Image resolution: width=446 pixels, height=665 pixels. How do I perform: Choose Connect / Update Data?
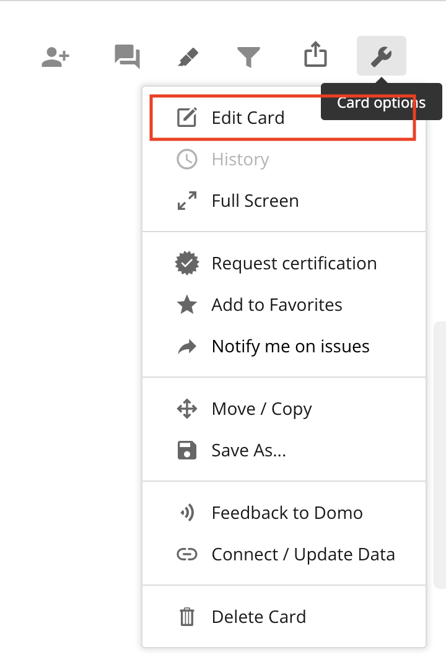[304, 554]
